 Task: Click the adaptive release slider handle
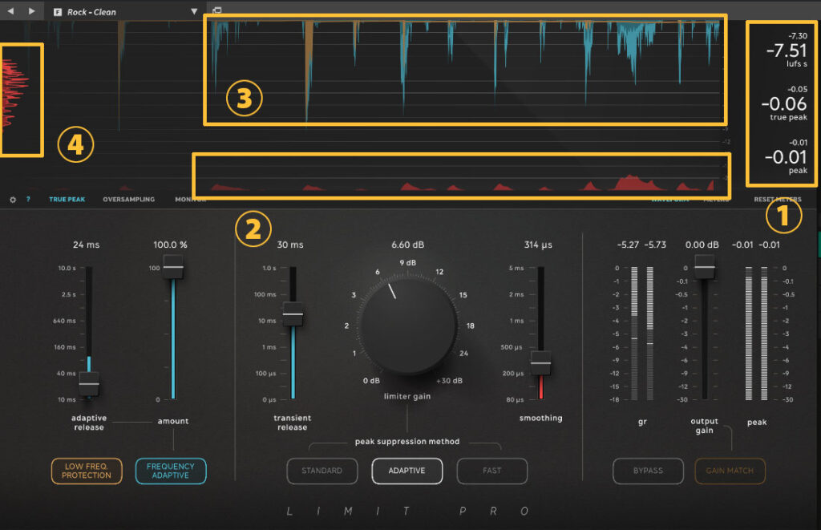89,384
